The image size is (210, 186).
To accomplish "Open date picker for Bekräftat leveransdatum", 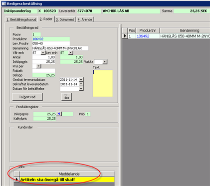I will click(x=81, y=84).
